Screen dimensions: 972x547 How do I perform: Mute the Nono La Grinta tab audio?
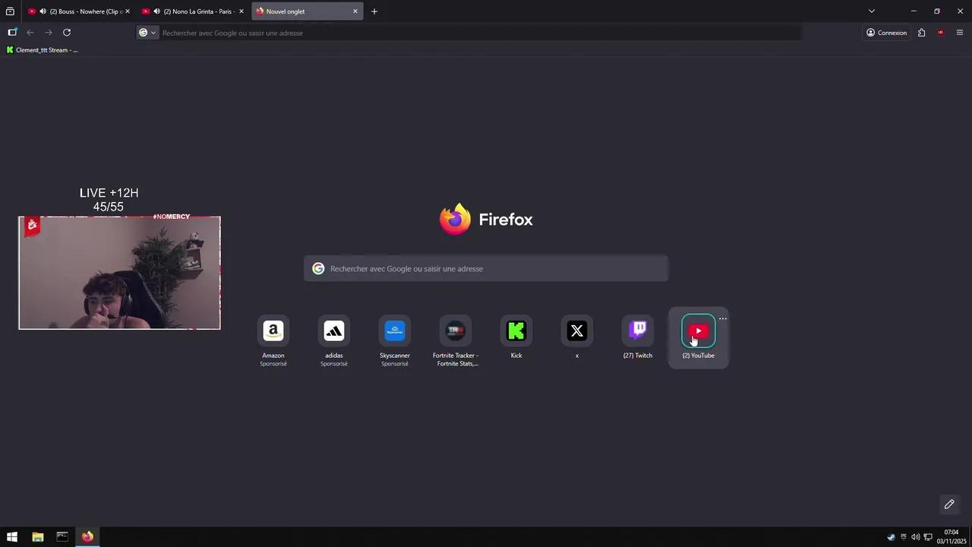pos(156,11)
